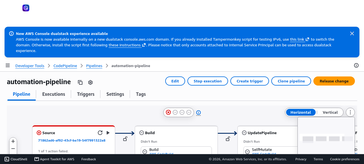Screen dimensions: 364x164
Task: Switch to Vertical layout
Action: 330,112
